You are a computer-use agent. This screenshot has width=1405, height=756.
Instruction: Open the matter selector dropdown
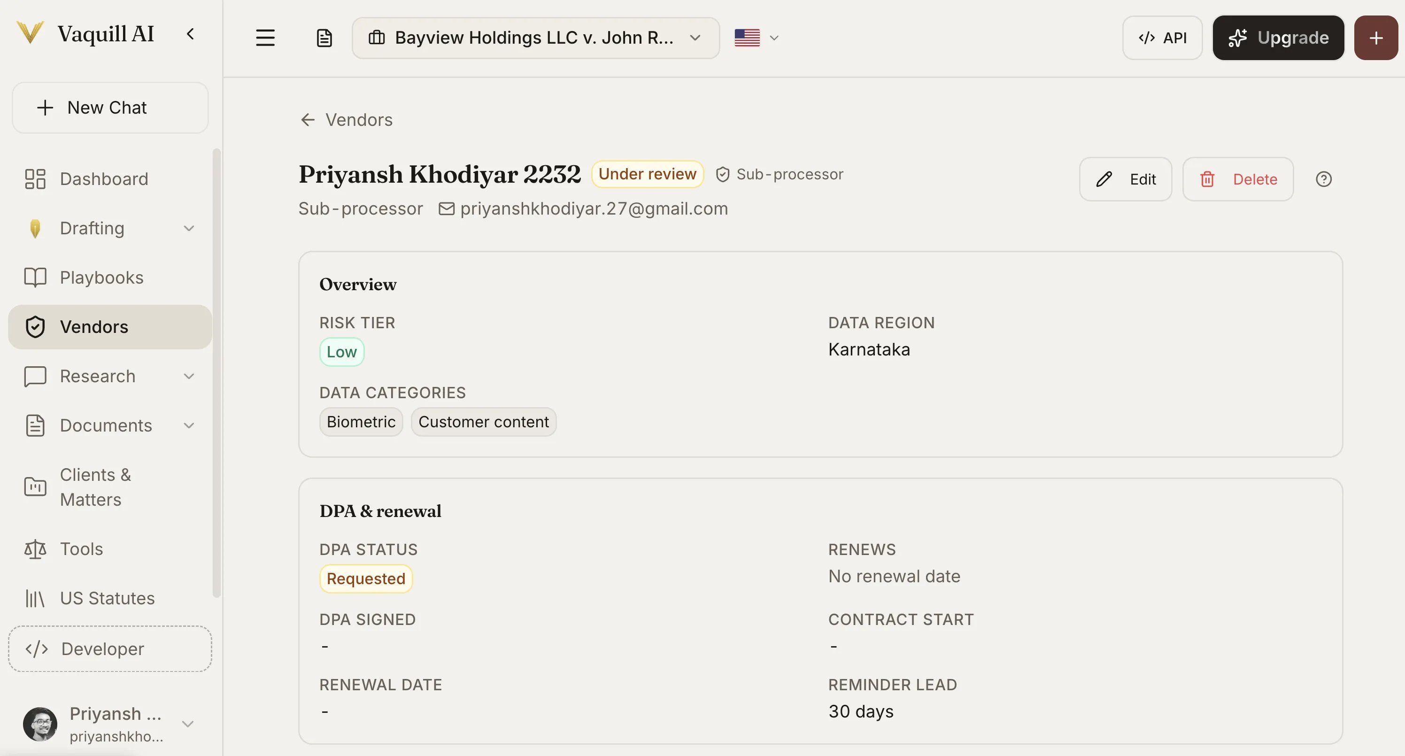click(x=536, y=38)
